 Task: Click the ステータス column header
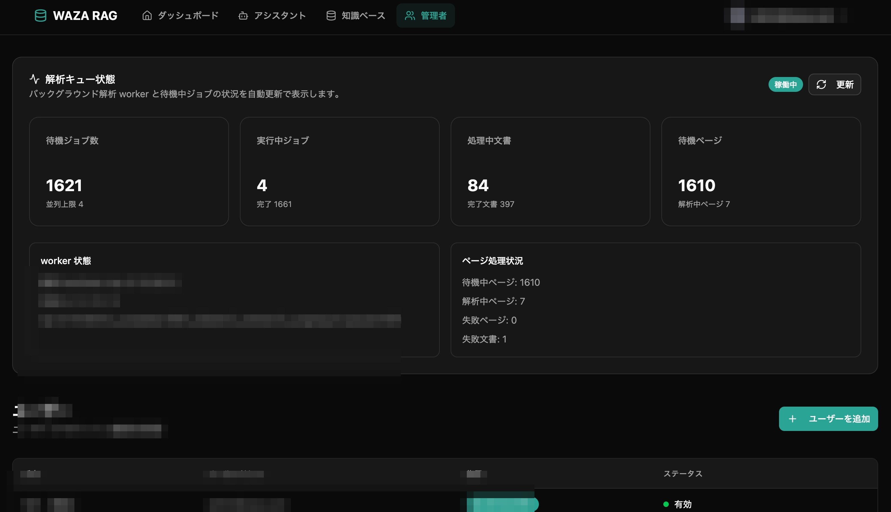coord(683,474)
